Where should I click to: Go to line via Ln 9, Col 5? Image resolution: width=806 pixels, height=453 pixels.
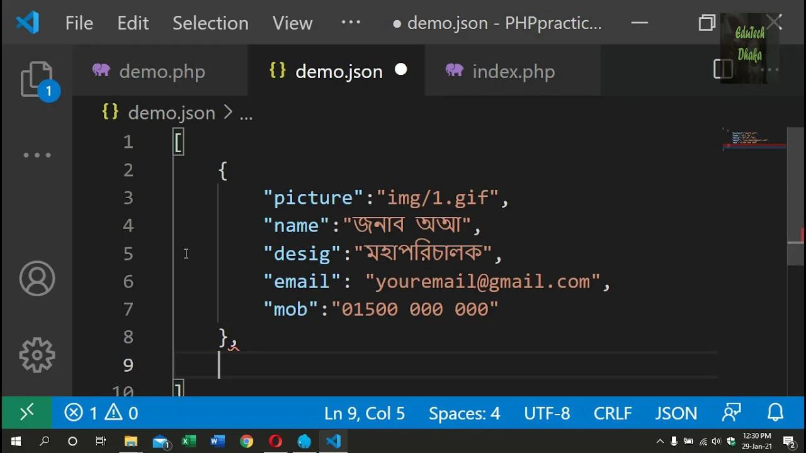click(365, 413)
